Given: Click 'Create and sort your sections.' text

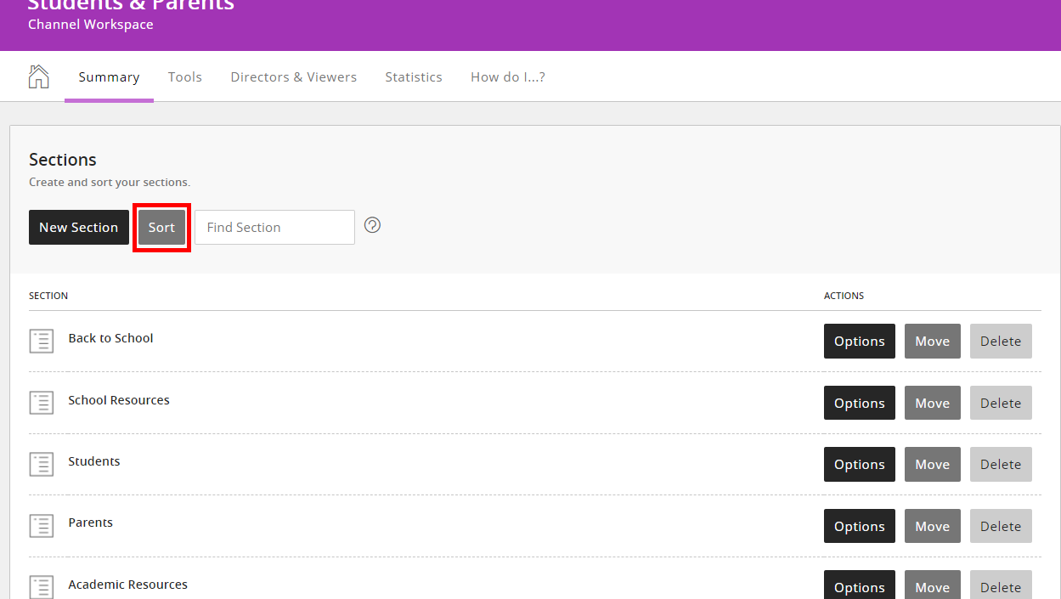Looking at the screenshot, I should (110, 183).
